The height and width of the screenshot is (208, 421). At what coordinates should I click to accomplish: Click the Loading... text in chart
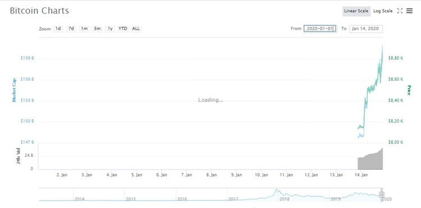point(210,100)
